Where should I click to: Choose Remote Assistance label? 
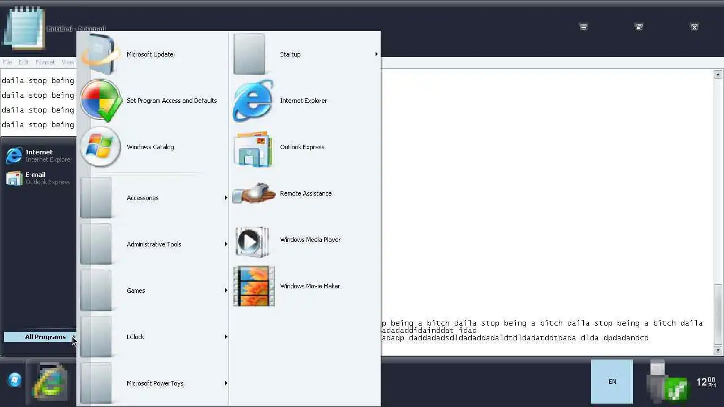tap(305, 193)
